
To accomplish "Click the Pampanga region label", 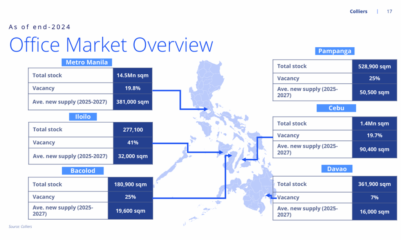I will coord(334,51).
